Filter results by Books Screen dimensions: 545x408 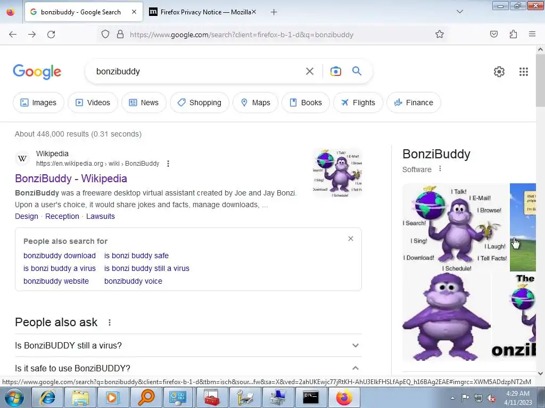coord(305,103)
